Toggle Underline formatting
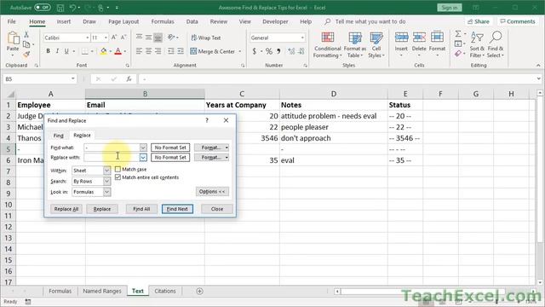The image size is (545, 307). [66, 51]
